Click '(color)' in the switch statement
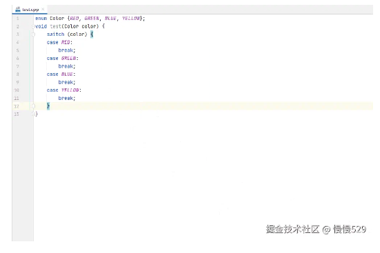 77,34
